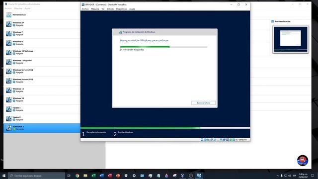Open Excel from the taskbar
The width and height of the screenshot is (318, 179).
point(93,176)
